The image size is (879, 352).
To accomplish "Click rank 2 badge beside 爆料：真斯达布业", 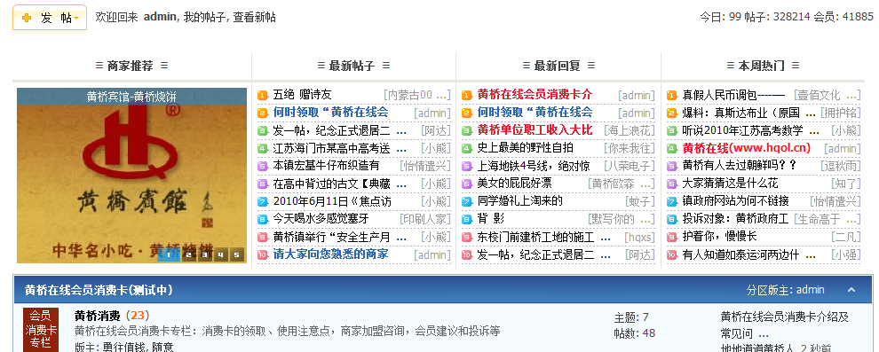I will pyautogui.click(x=672, y=113).
